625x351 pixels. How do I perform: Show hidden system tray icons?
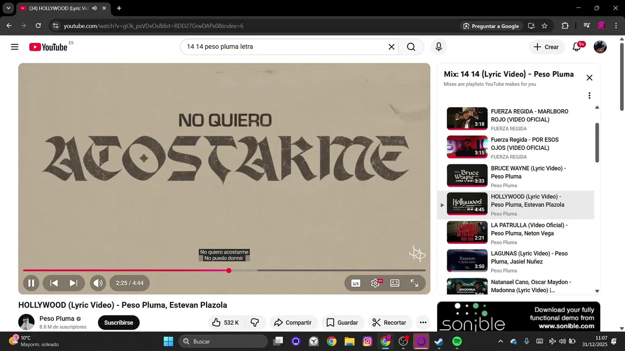pyautogui.click(x=500, y=341)
